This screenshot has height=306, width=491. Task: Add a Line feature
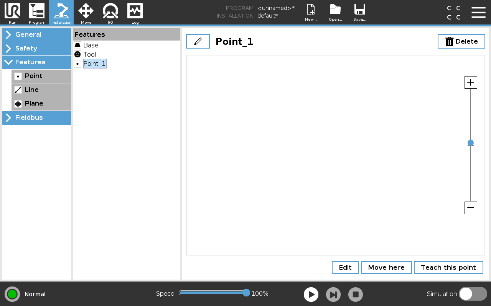41,90
